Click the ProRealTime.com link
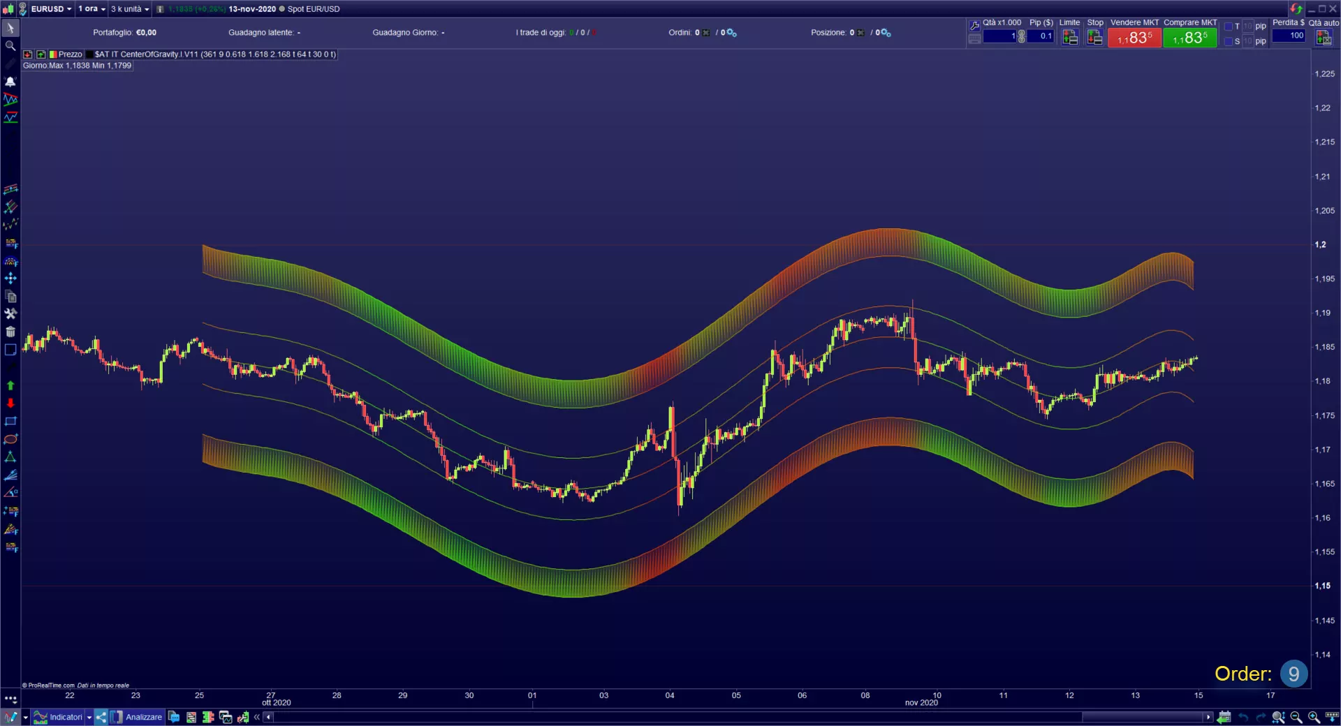Viewport: 1341px width, 726px height. [x=51, y=686]
